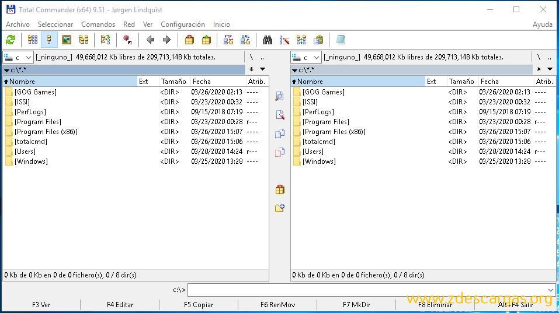Screen dimensions: 559x313
Task: Open the Seleccionar menu
Action: click(55, 24)
